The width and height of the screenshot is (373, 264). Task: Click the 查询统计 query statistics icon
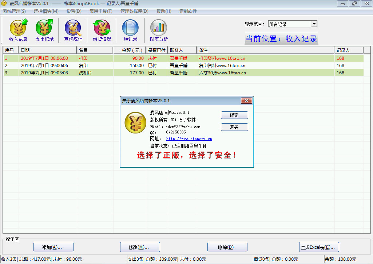click(73, 30)
